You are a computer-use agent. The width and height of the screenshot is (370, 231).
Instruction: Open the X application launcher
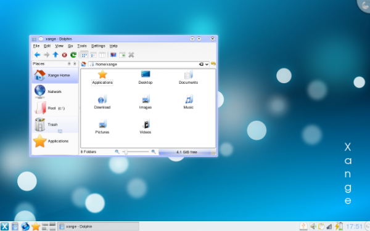pyautogui.click(x=4, y=227)
